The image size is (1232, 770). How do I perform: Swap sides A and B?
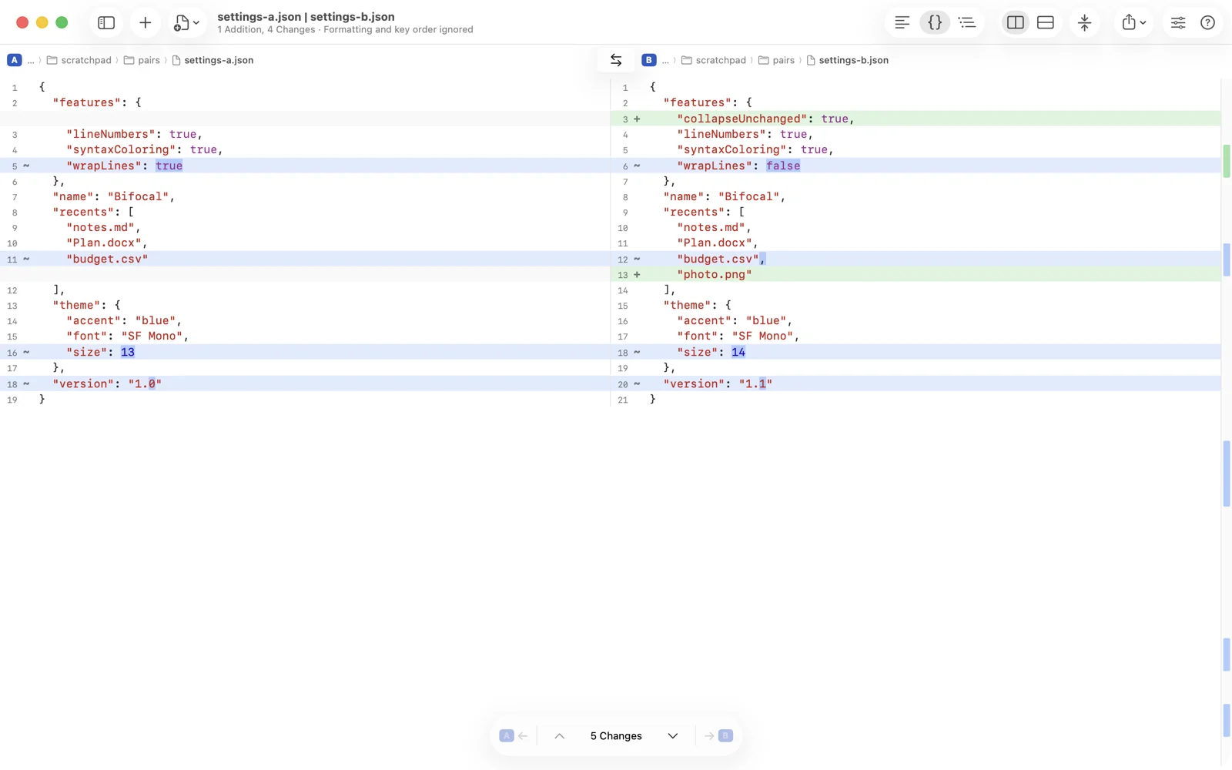(x=616, y=60)
